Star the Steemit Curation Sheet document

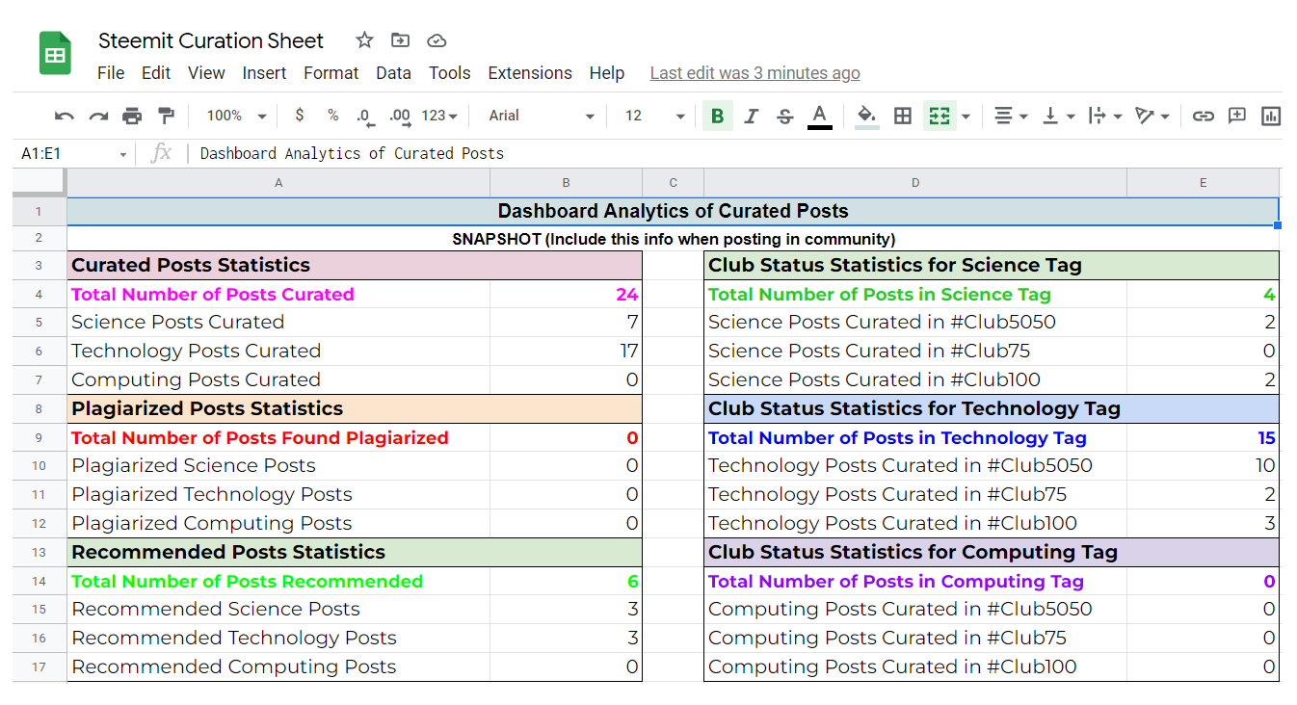[364, 40]
